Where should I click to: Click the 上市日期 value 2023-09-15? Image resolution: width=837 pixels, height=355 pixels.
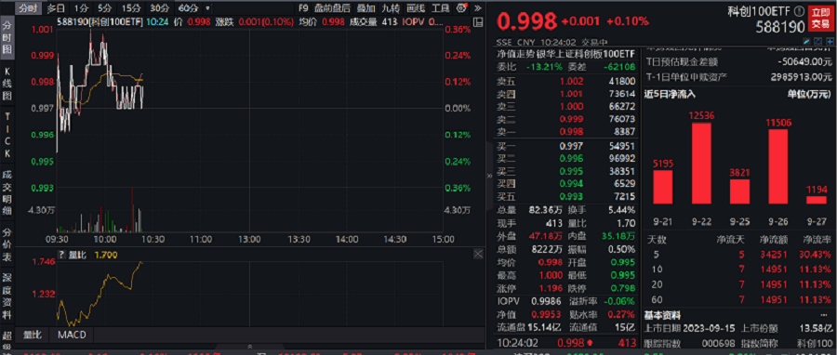click(x=708, y=327)
